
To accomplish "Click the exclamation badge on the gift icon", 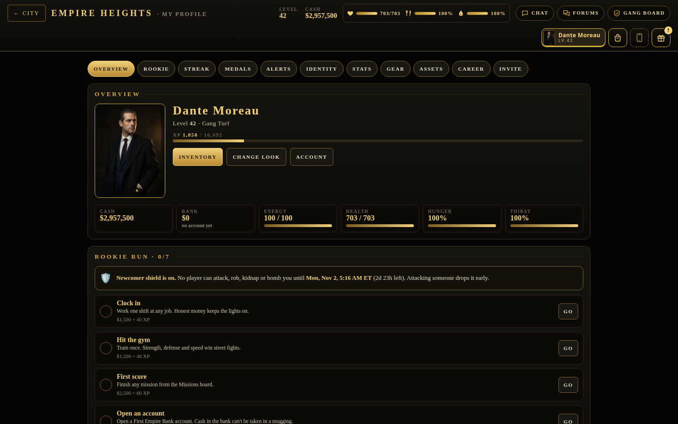I will tap(668, 30).
